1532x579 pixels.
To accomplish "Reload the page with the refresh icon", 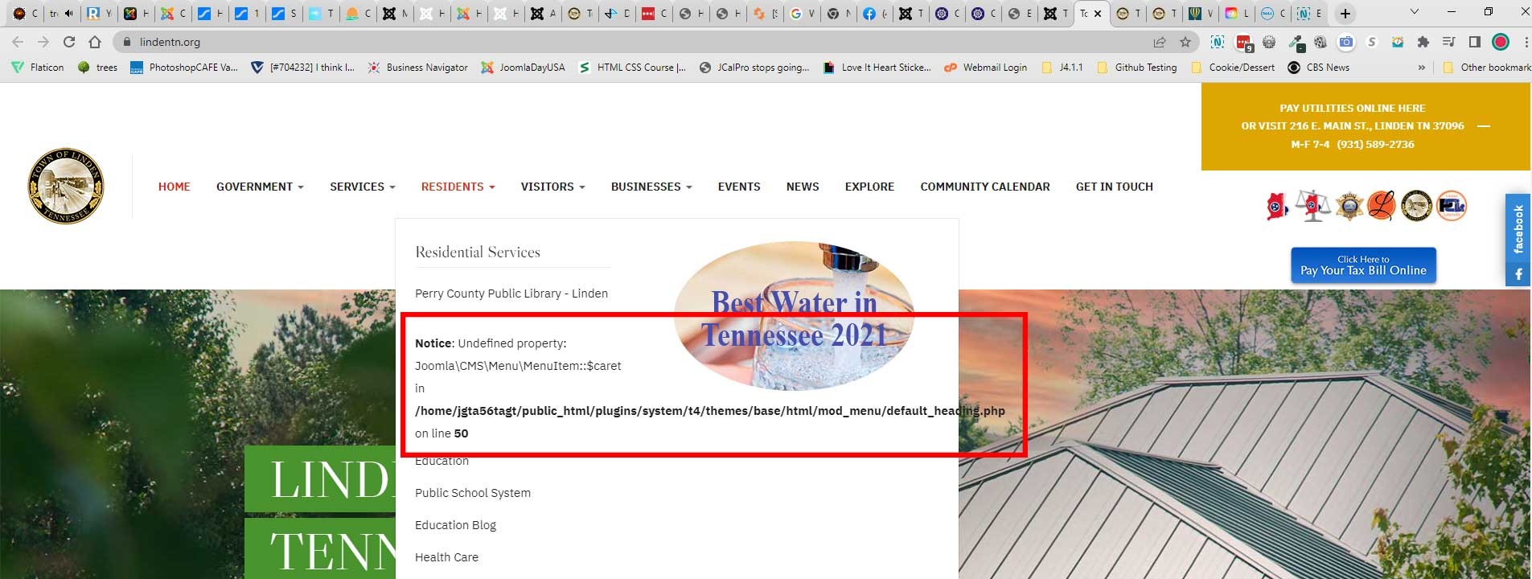I will tap(69, 42).
